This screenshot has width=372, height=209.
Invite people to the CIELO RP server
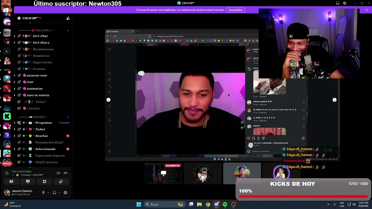(68, 18)
